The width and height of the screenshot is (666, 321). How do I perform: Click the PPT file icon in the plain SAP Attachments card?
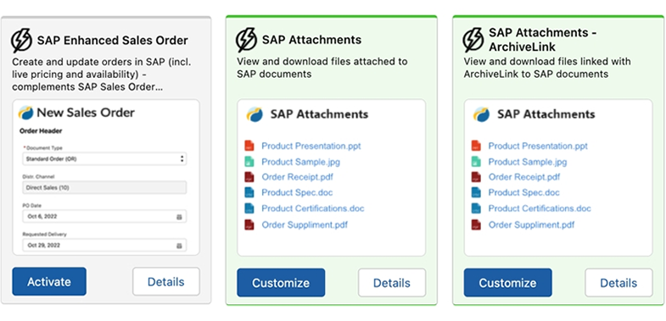[249, 146]
